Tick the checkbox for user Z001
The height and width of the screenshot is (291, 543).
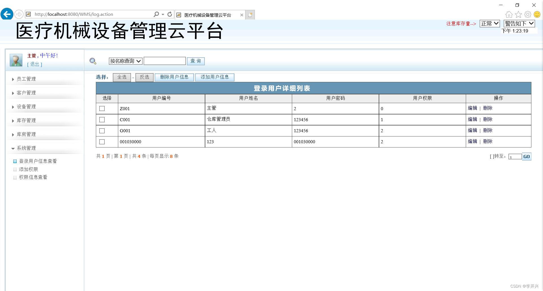pos(102,108)
